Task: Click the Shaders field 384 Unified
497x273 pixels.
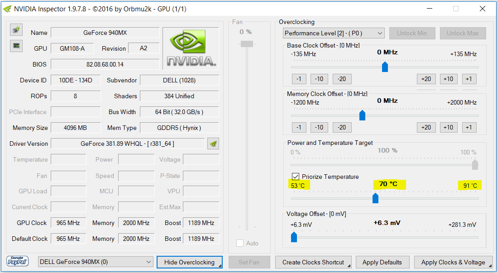Action: click(x=179, y=96)
